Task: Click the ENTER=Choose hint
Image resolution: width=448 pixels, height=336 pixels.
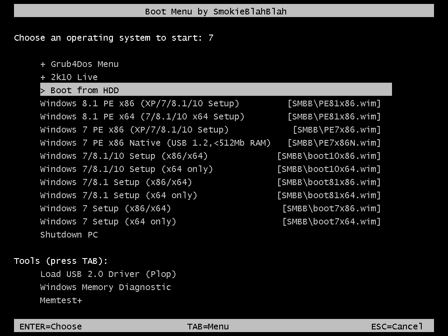Action: [51, 326]
